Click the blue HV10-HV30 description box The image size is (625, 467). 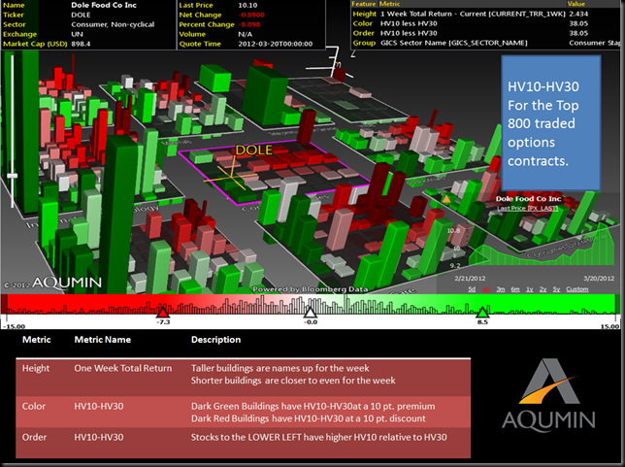[550, 123]
